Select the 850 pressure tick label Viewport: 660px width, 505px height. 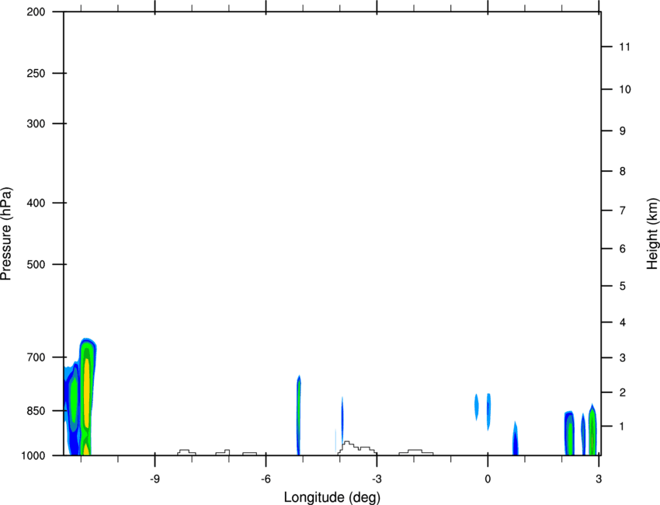click(36, 411)
